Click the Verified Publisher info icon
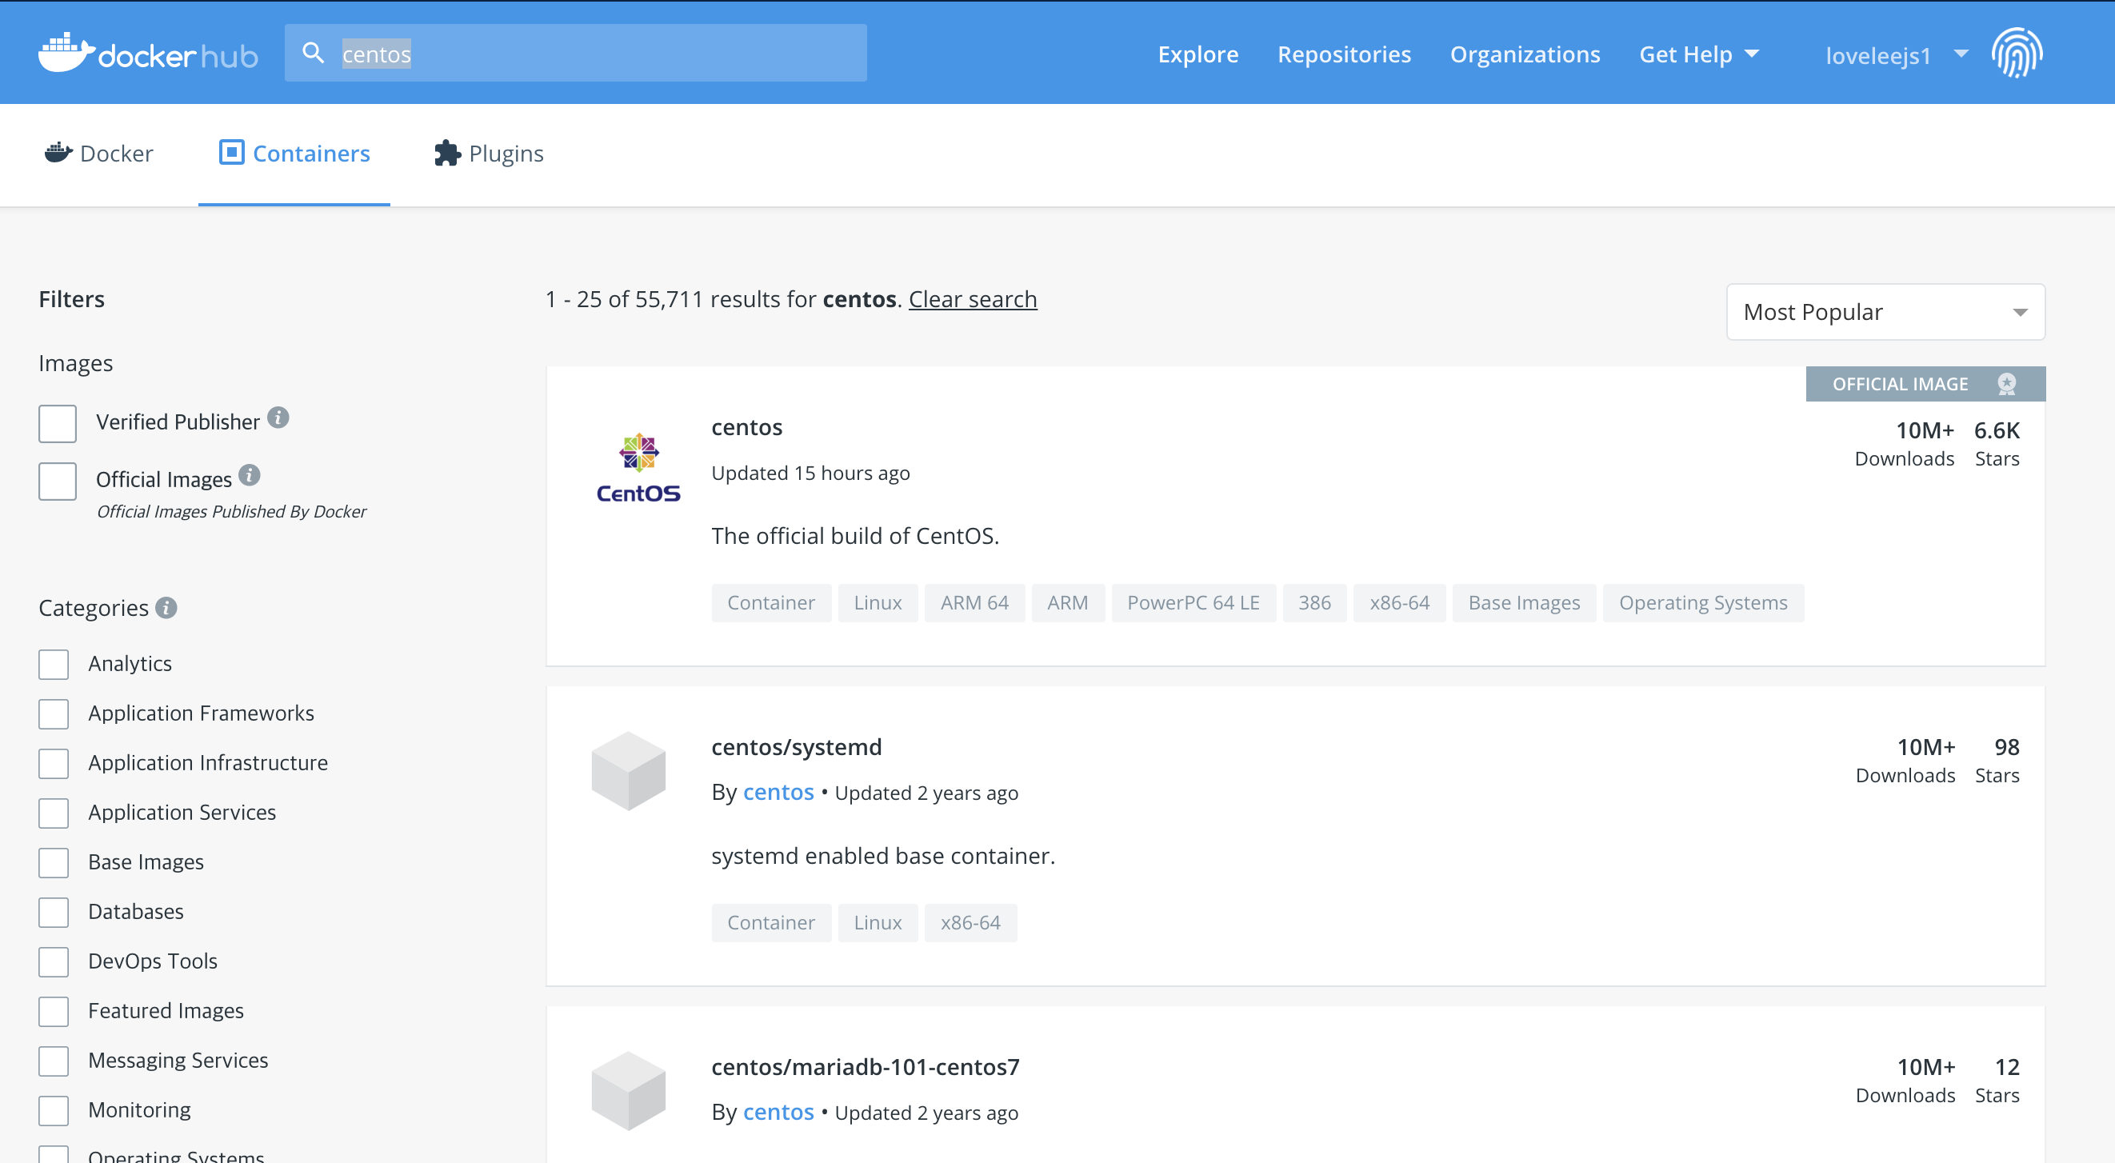The width and height of the screenshot is (2115, 1163). [x=278, y=418]
